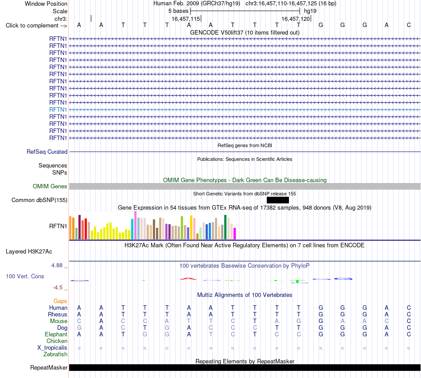The image size is (421, 378).
Task: Select the chr3: base position label
Action: point(61,19)
